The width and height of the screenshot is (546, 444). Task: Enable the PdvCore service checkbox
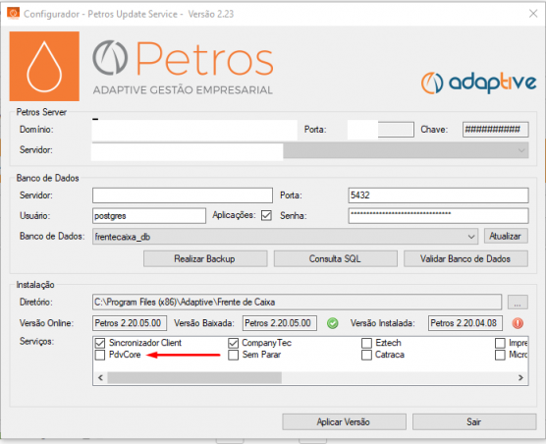tap(100, 355)
